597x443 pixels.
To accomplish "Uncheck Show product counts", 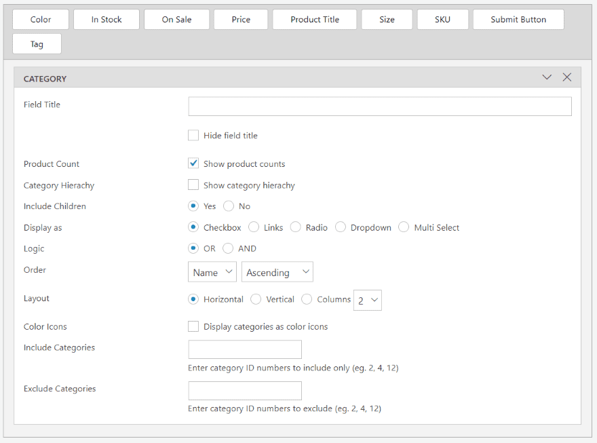I will click(x=194, y=164).
